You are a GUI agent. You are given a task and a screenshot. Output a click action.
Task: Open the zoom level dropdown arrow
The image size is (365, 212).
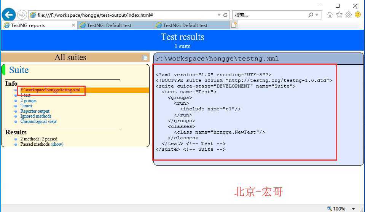point(353,209)
